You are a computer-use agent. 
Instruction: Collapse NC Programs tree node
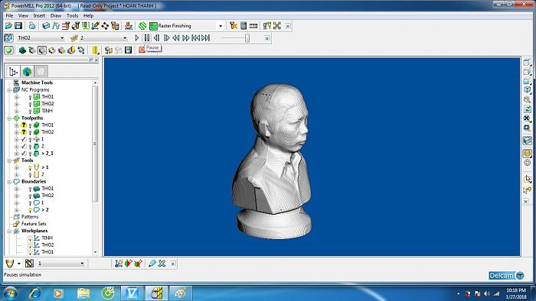click(x=9, y=90)
